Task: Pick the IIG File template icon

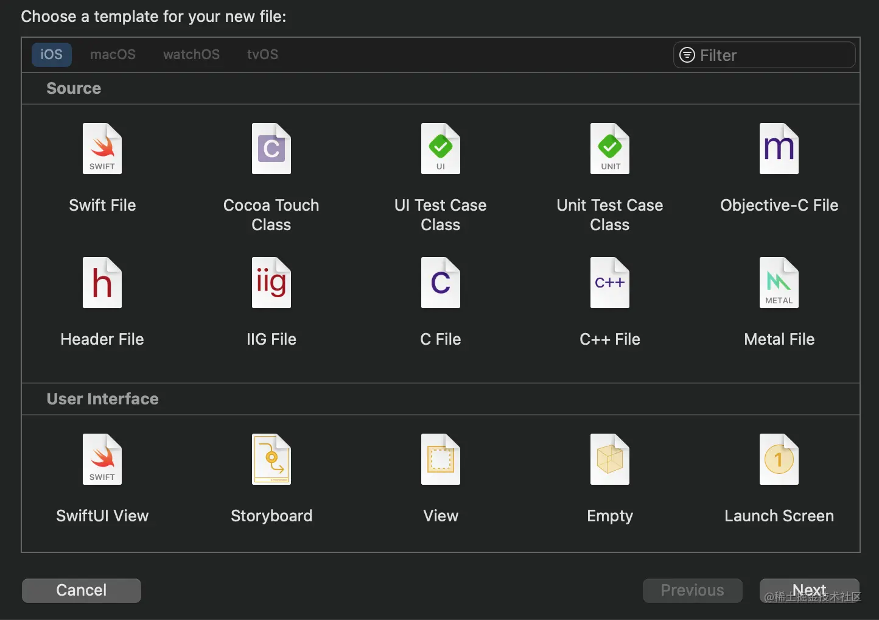Action: pyautogui.click(x=271, y=283)
